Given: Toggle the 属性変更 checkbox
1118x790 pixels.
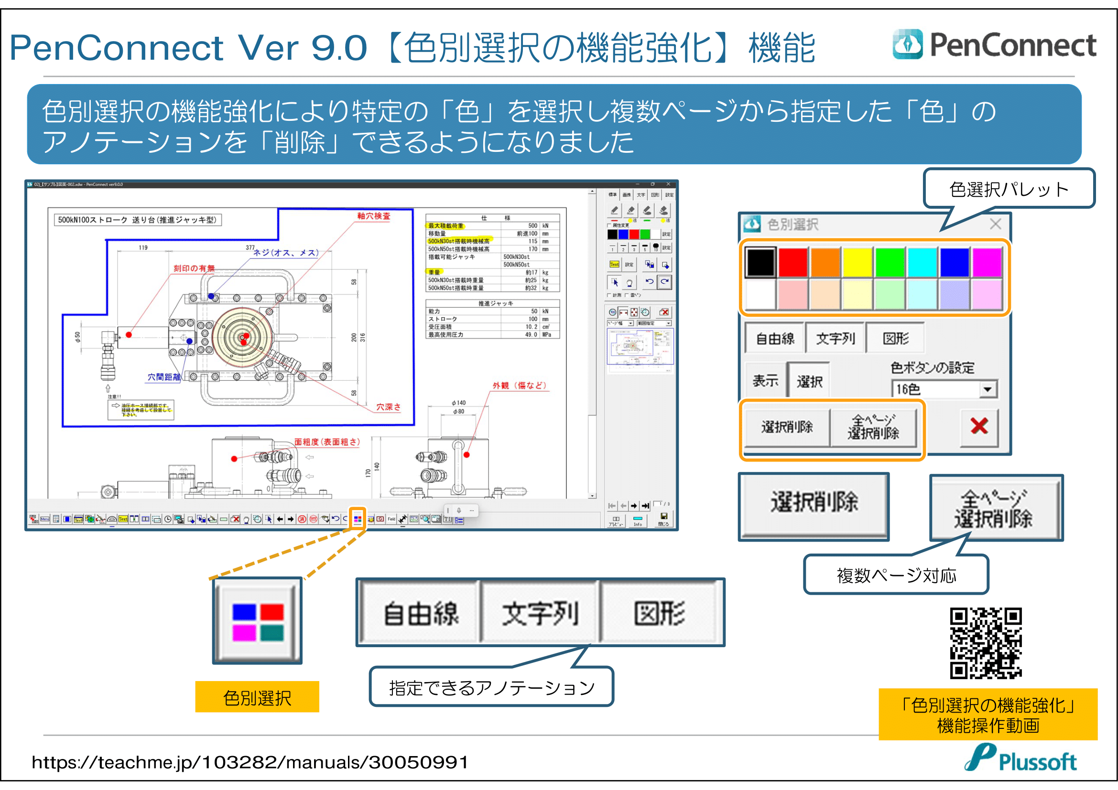Looking at the screenshot, I should point(609,226).
